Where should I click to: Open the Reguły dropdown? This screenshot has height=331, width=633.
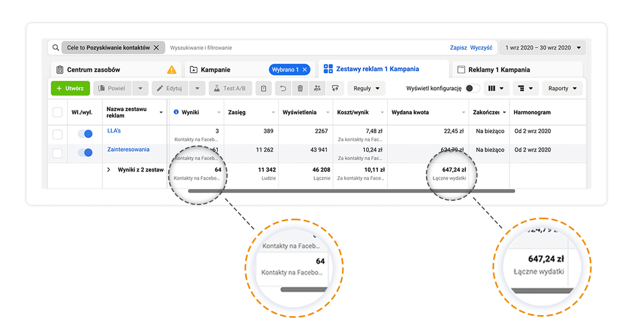coord(367,88)
